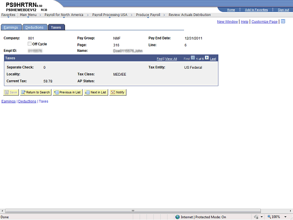293x220 pixels.
Task: Open the Home link
Action: tap(231, 10)
